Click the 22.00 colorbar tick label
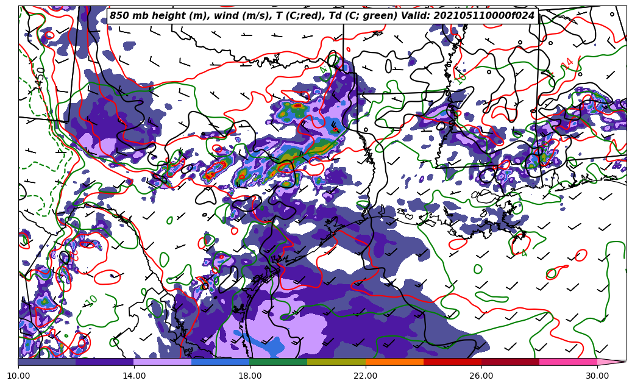632x386 pixels. click(366, 376)
